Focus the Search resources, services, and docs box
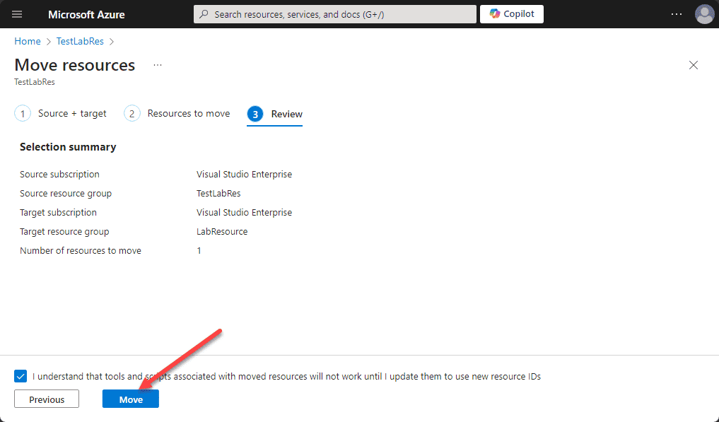 pyautogui.click(x=334, y=14)
